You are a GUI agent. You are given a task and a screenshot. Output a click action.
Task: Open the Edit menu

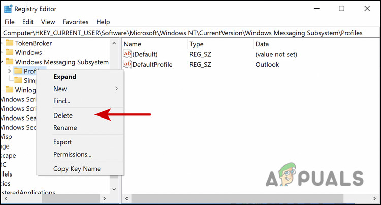tap(28, 22)
